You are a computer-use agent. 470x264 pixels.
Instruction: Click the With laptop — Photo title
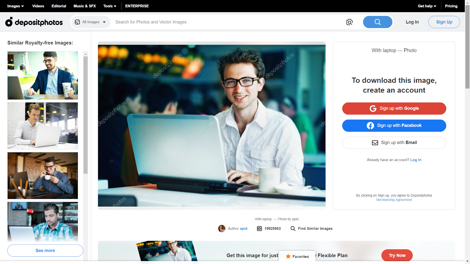394,50
